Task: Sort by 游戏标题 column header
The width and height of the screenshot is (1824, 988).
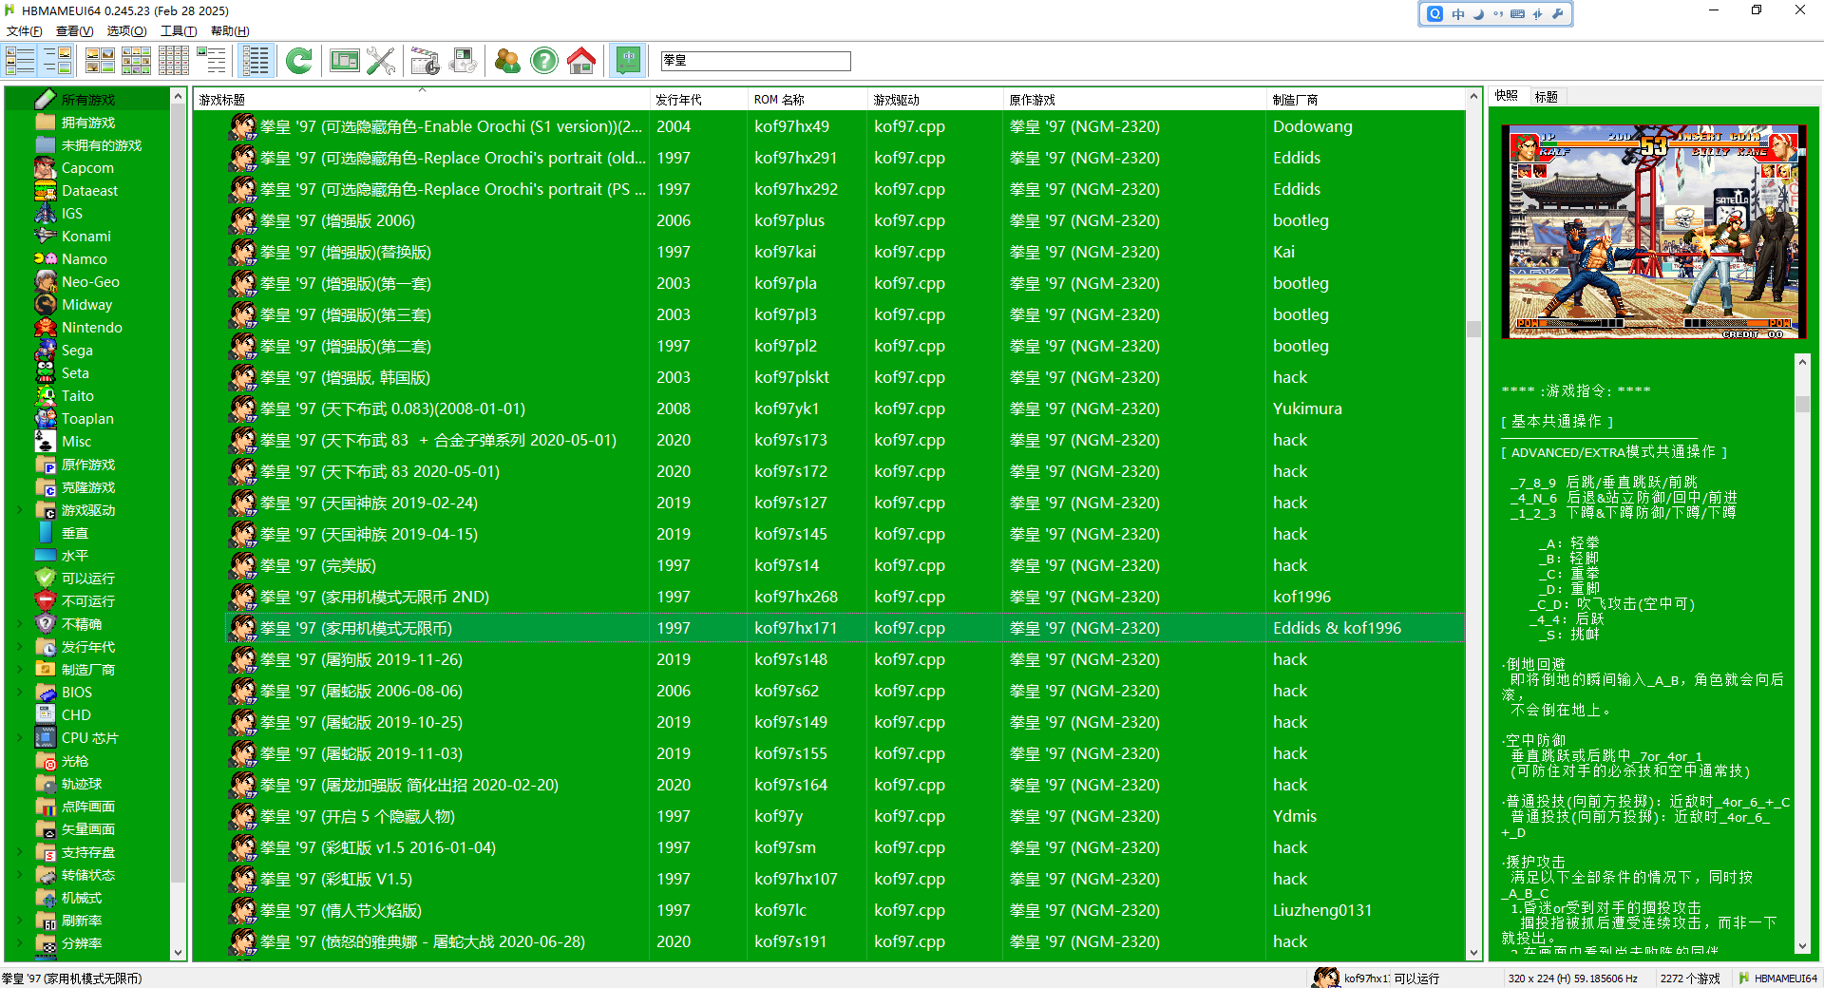Action: click(x=422, y=99)
